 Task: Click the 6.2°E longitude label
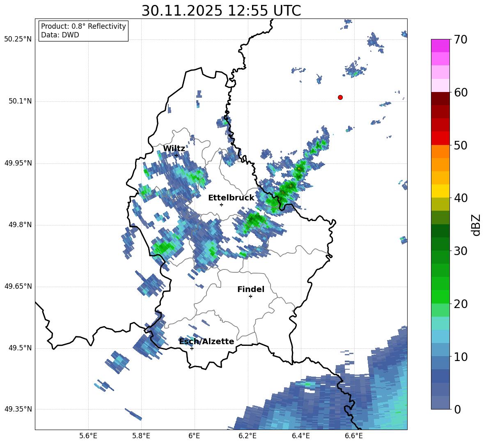(248, 436)
